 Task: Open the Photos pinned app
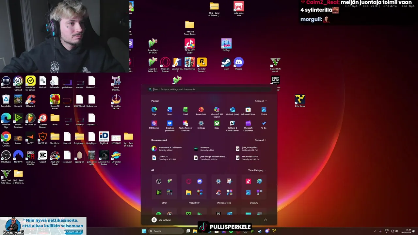[x=264, y=111]
